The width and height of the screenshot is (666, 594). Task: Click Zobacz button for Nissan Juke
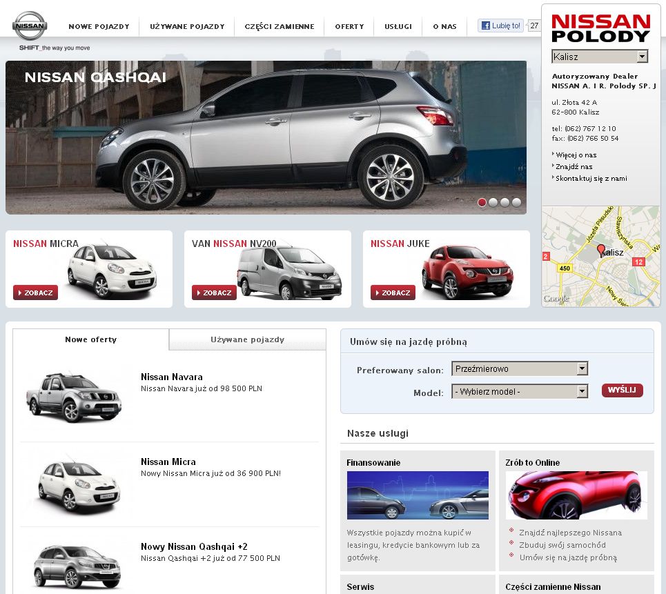click(393, 293)
